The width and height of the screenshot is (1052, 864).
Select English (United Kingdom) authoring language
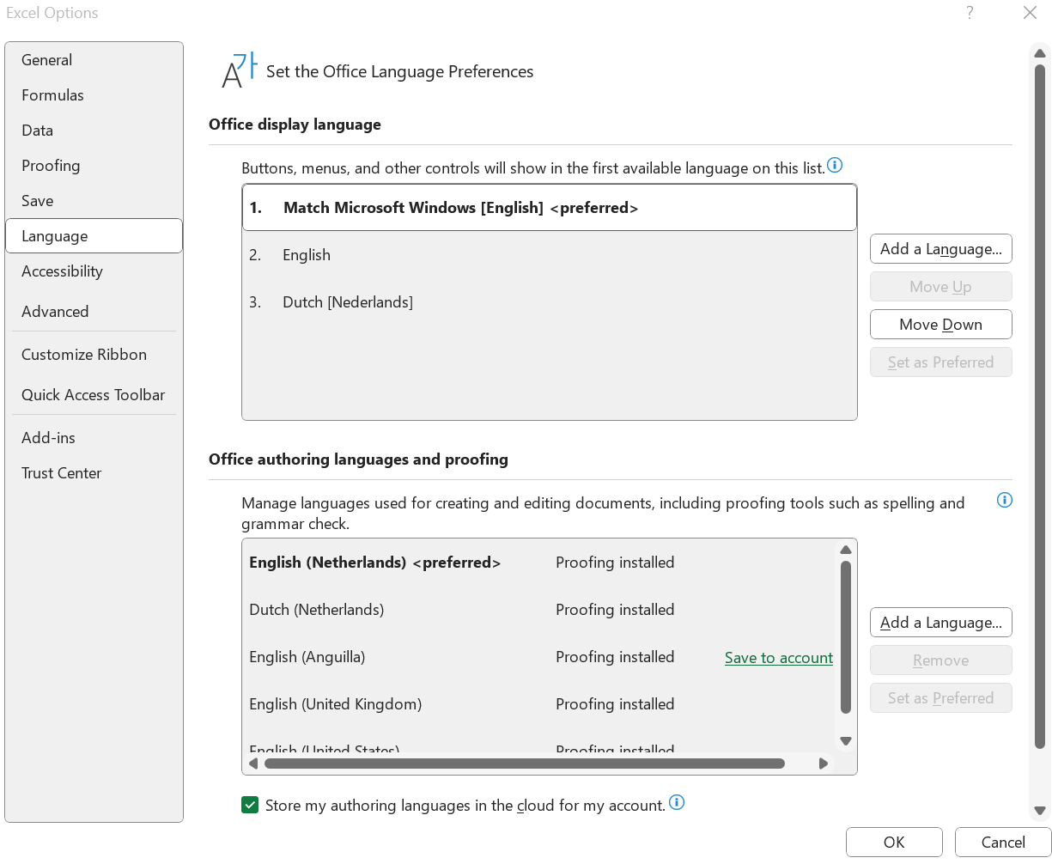tap(335, 704)
